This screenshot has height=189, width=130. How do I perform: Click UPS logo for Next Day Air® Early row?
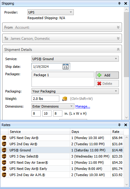tap(4, 169)
